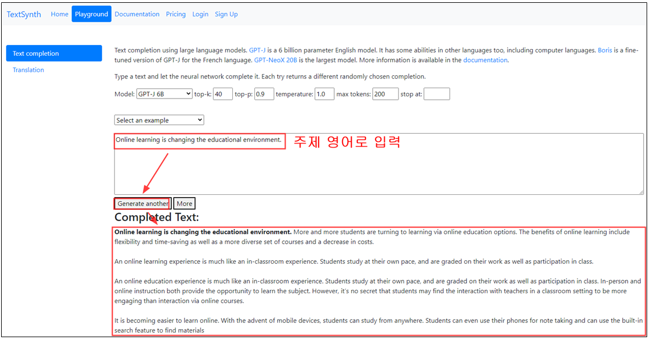Click the paragraph starting 'An online learning experience'
650x340 pixels.
click(354, 261)
